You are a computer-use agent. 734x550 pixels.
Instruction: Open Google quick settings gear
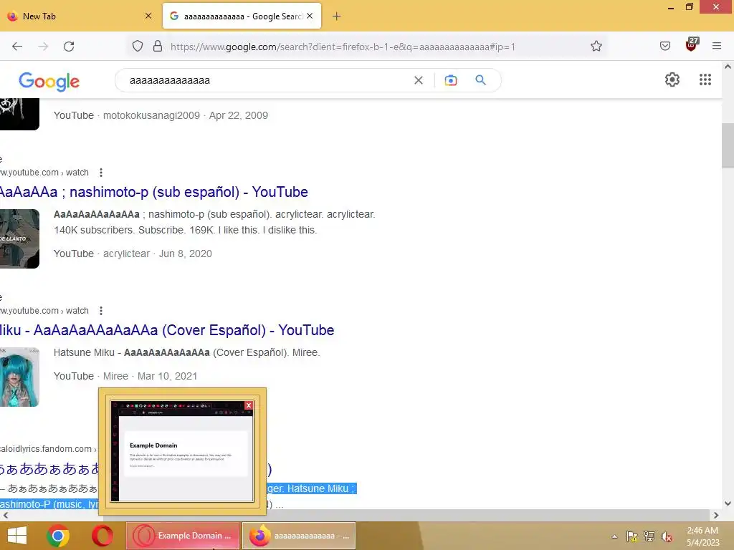(672, 79)
